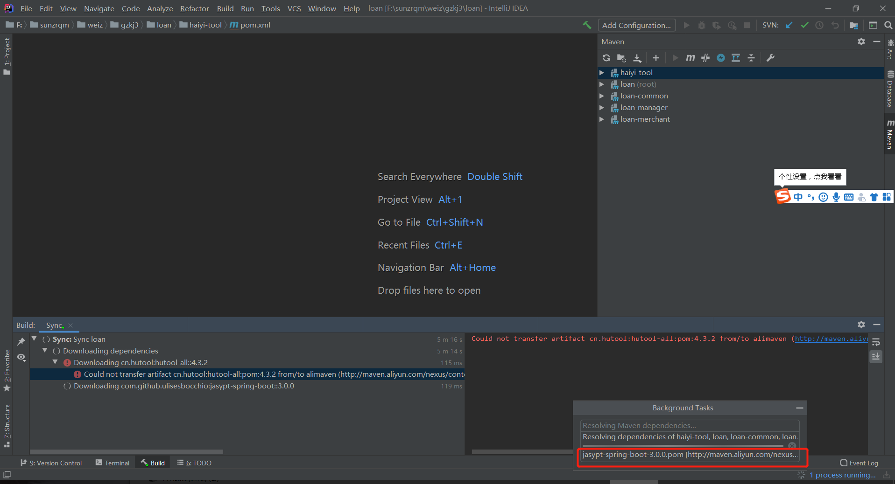Toggle soft-wrap icon in build output

coord(876,342)
